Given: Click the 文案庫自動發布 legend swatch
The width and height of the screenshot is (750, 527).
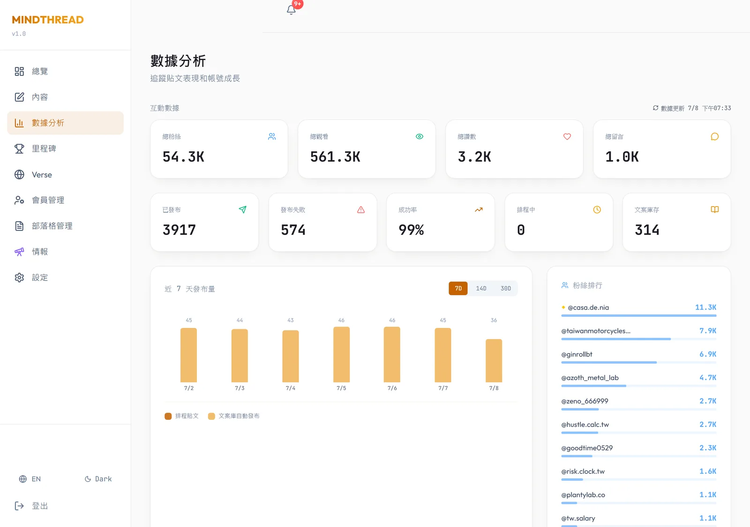Looking at the screenshot, I should (x=211, y=416).
